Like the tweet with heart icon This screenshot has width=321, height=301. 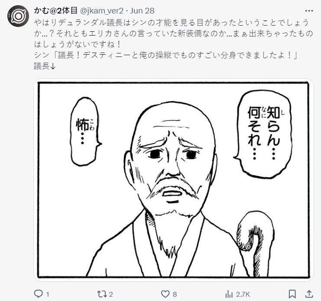pos(165,294)
